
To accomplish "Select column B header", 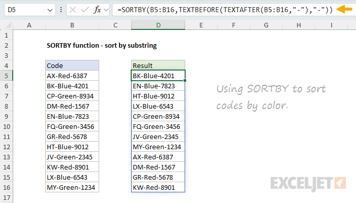I will (72, 25).
